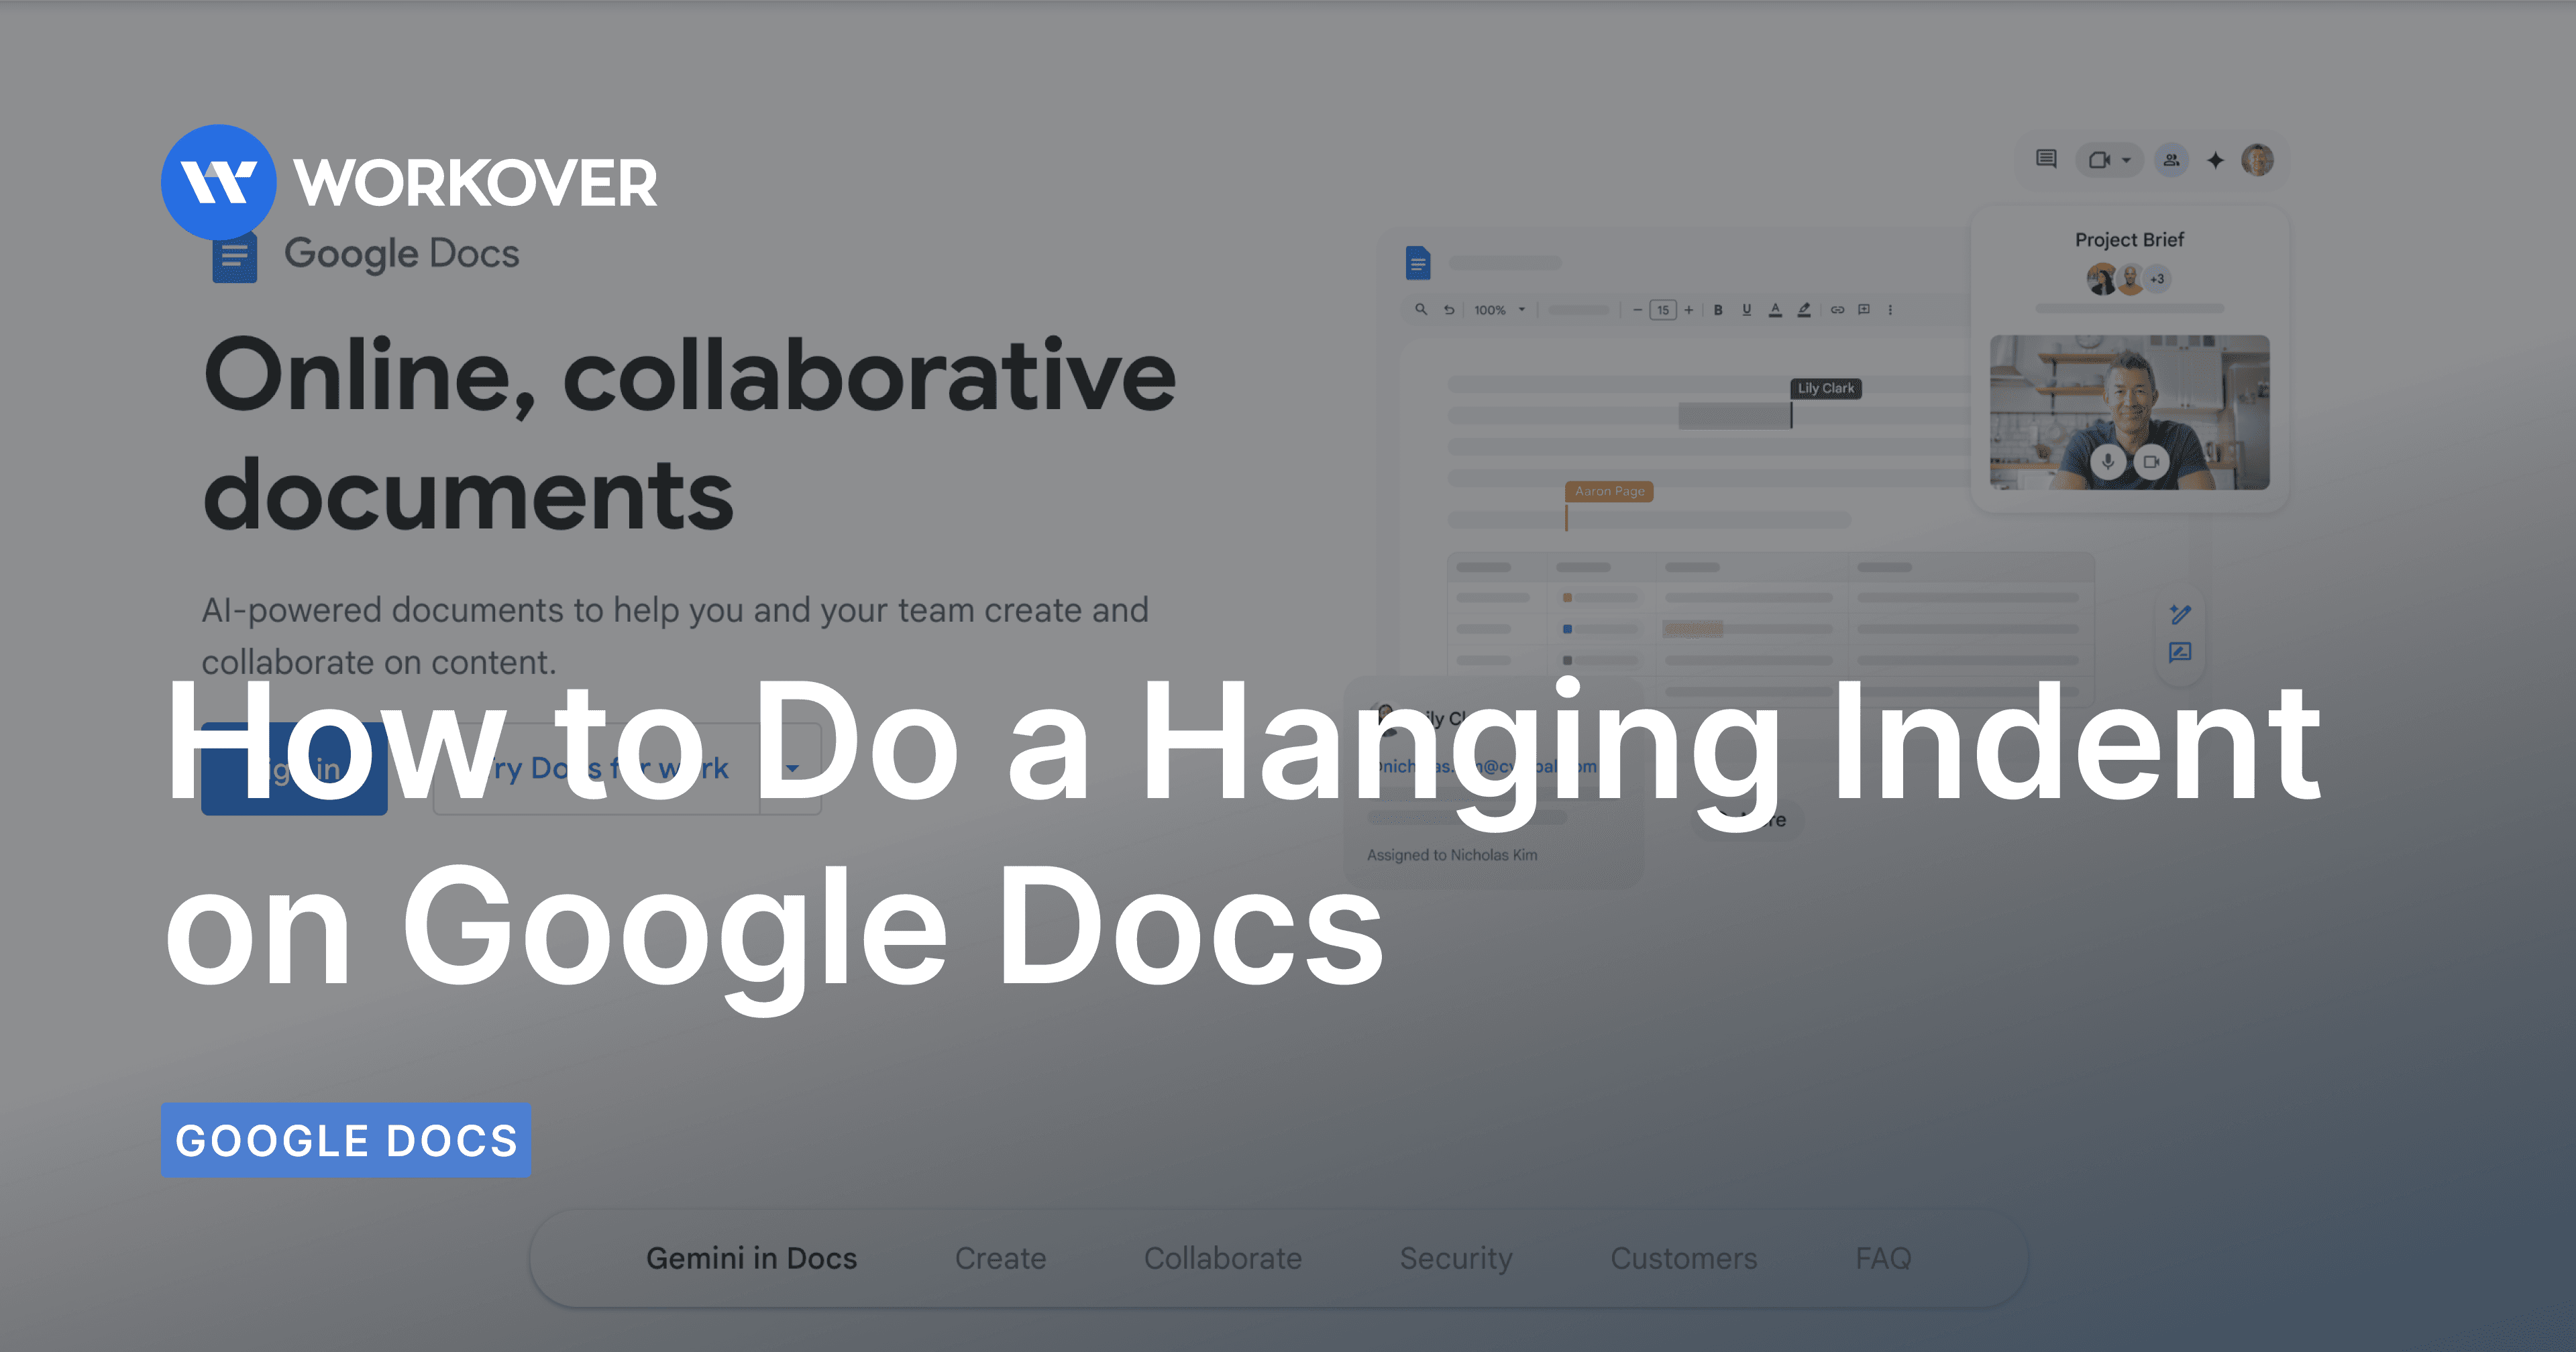The width and height of the screenshot is (2576, 1352).
Task: Select the Collaborate tab
Action: click(1222, 1258)
